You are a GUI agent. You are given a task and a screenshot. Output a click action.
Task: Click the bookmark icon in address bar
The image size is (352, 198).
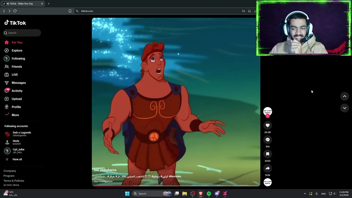[x=70, y=11]
